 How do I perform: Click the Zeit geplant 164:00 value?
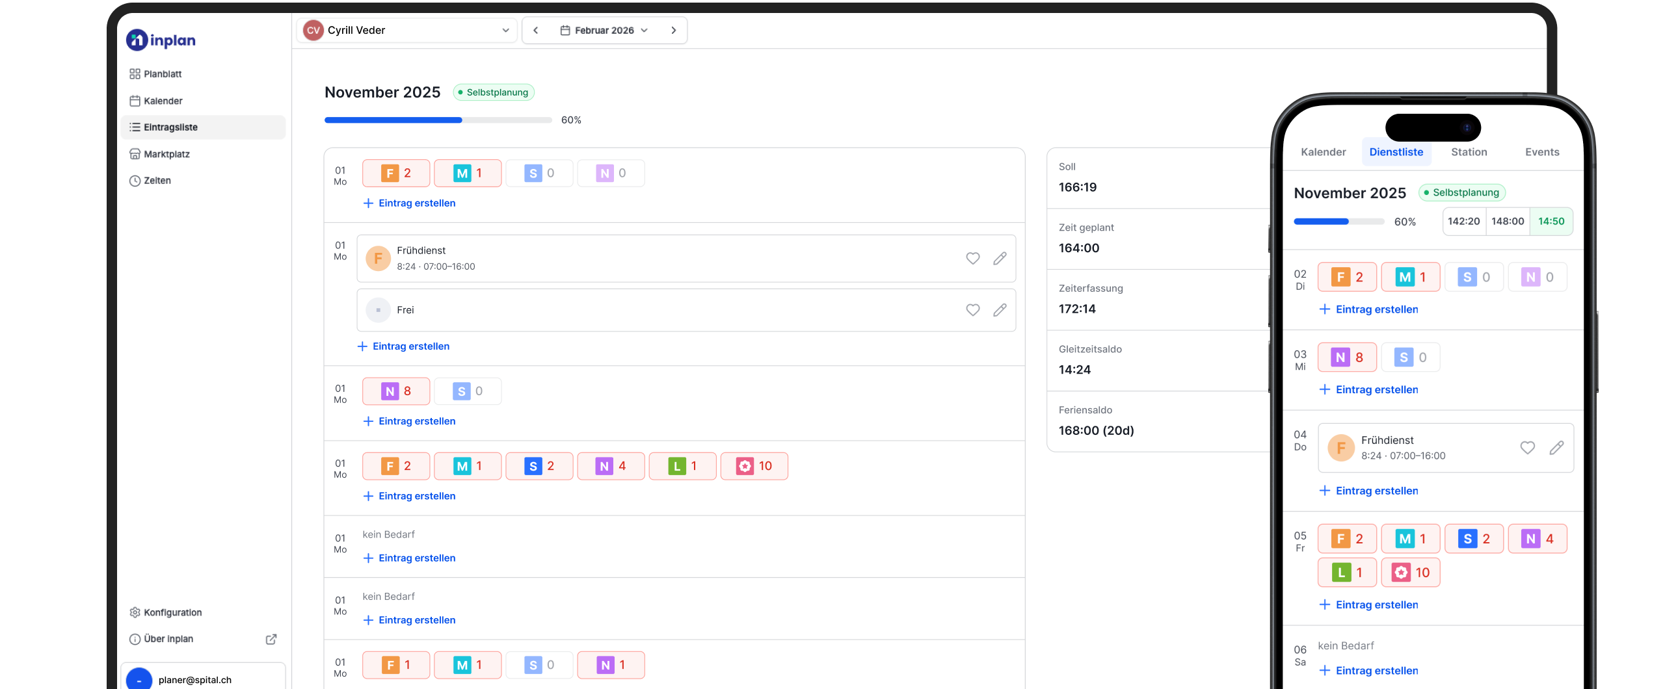(1079, 248)
